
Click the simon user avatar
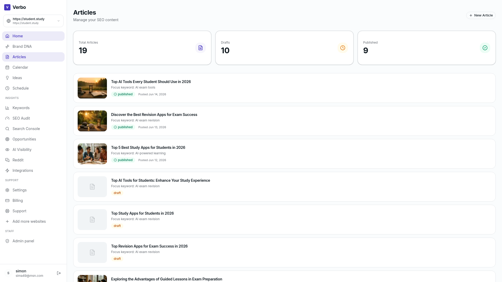click(8, 273)
